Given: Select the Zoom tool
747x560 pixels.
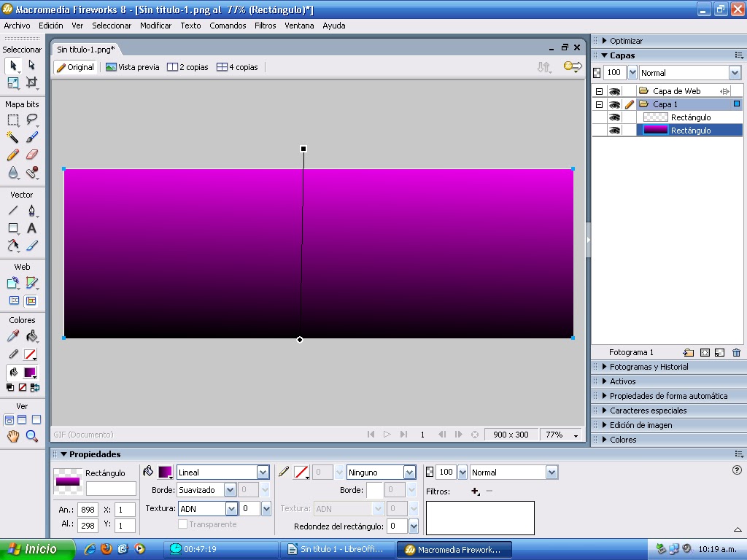Looking at the screenshot, I should pyautogui.click(x=31, y=436).
